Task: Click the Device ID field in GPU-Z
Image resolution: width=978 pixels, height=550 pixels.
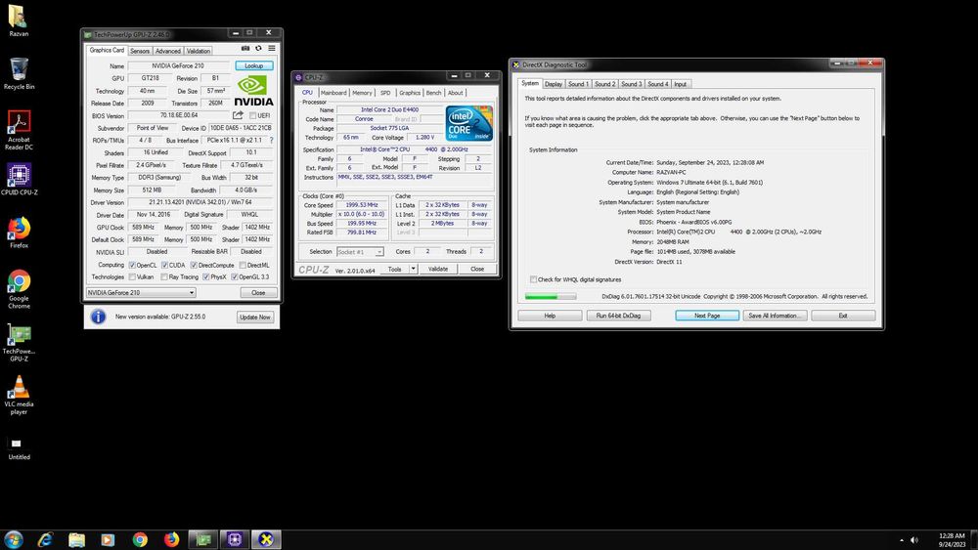Action: tap(242, 128)
